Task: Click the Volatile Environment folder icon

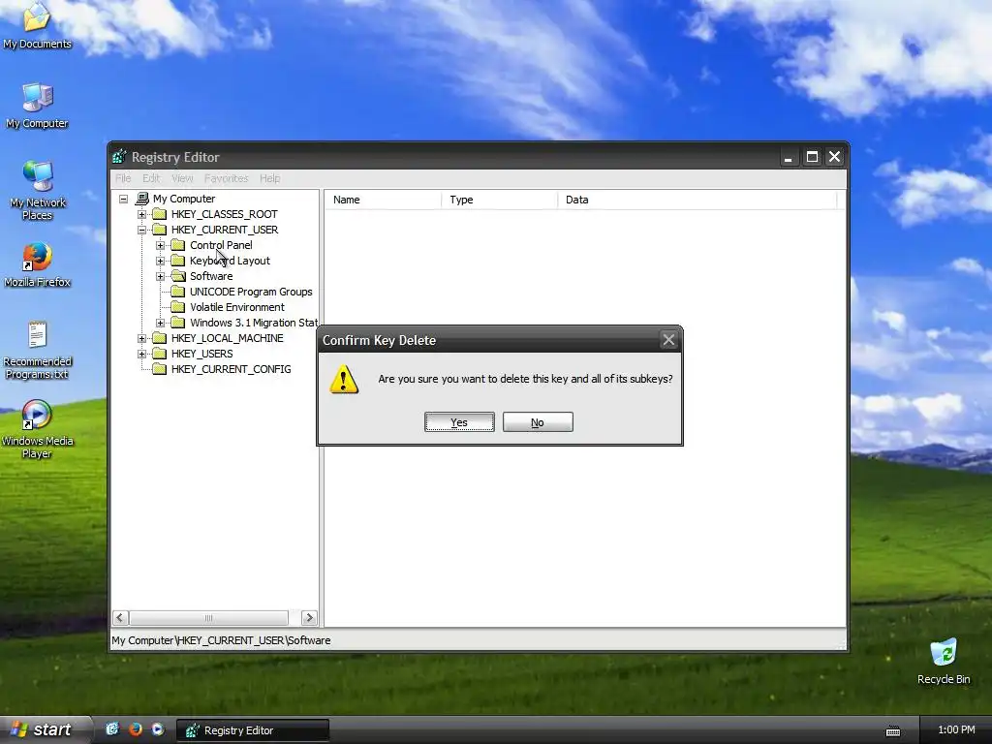Action: click(178, 307)
